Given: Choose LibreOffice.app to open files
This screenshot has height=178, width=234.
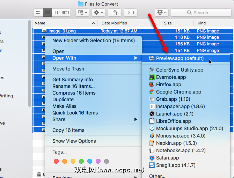Looking at the screenshot, I should point(173,121).
